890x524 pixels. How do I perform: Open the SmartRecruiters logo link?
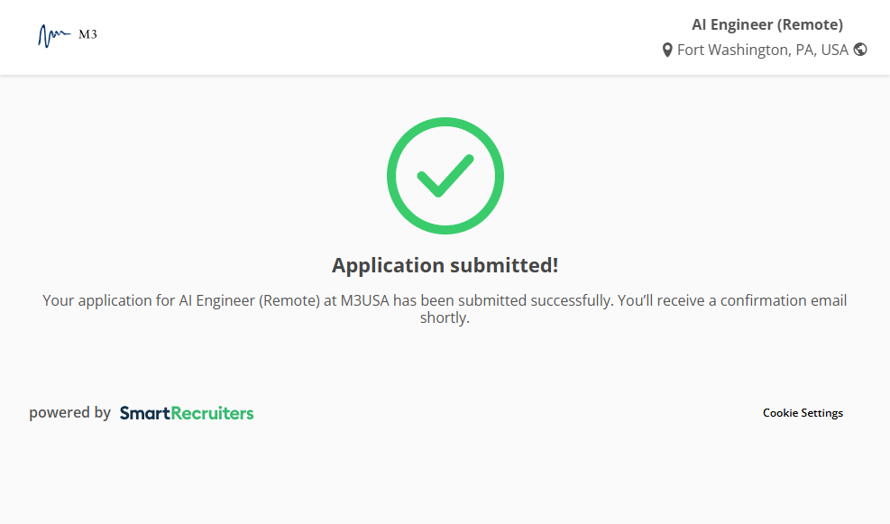click(187, 413)
